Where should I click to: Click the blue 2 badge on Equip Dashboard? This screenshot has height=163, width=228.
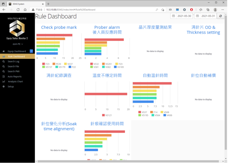[31, 51]
